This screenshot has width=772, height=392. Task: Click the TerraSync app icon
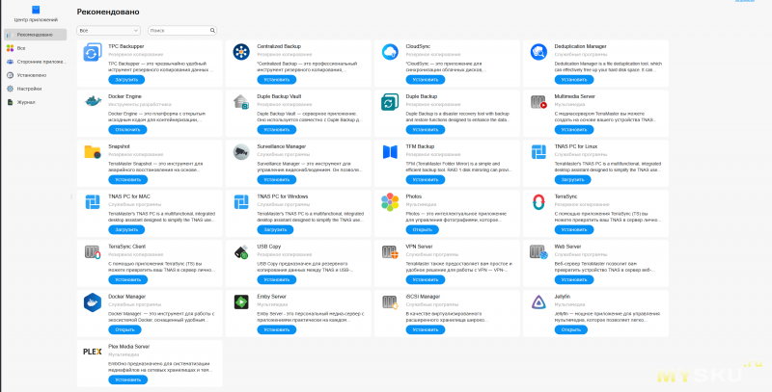[539, 202]
